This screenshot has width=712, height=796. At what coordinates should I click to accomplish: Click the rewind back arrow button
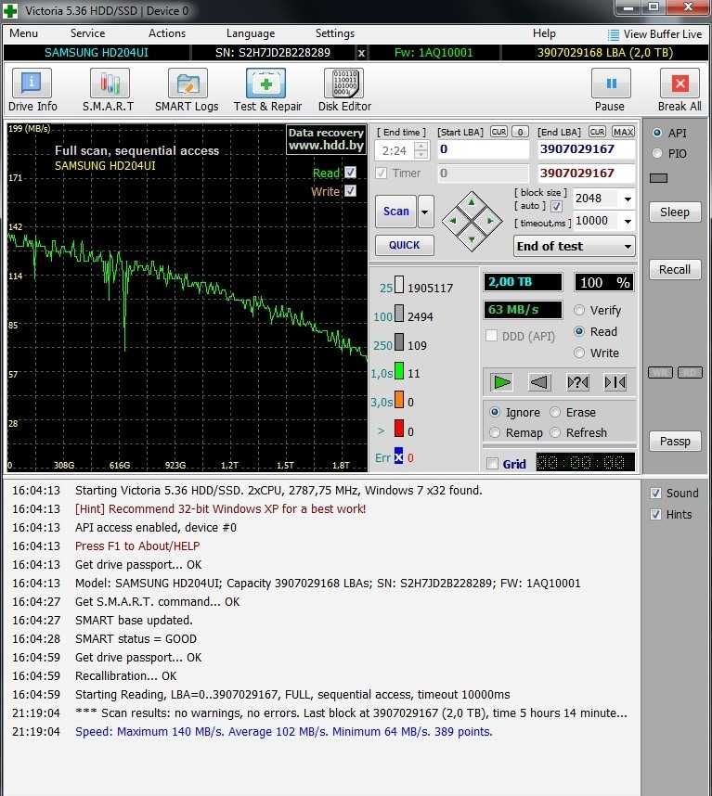pyautogui.click(x=539, y=381)
